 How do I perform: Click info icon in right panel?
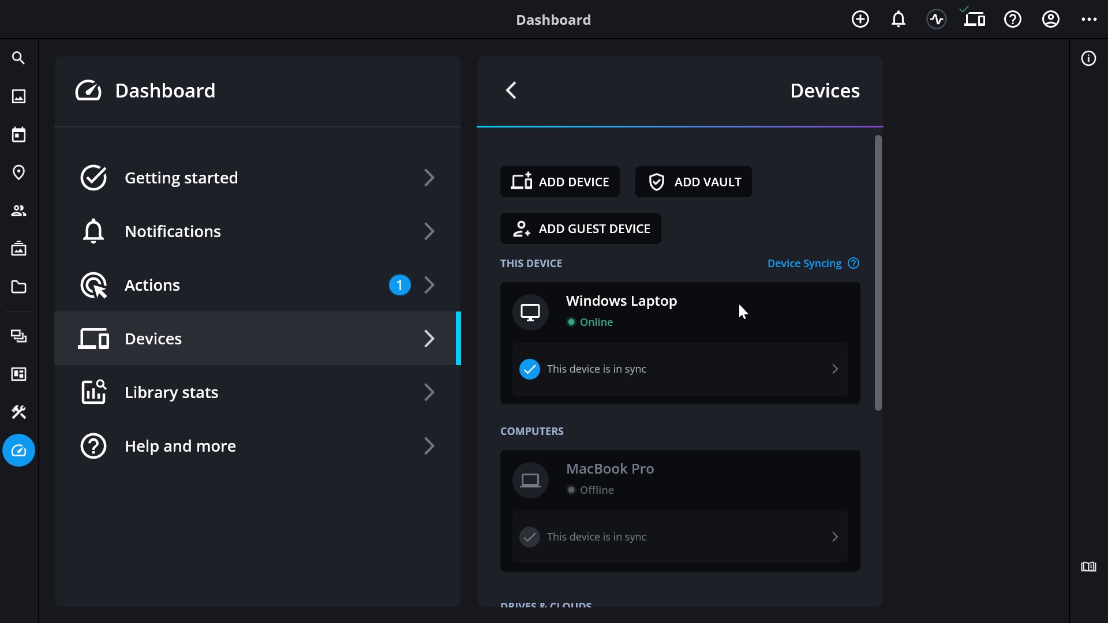1088,58
